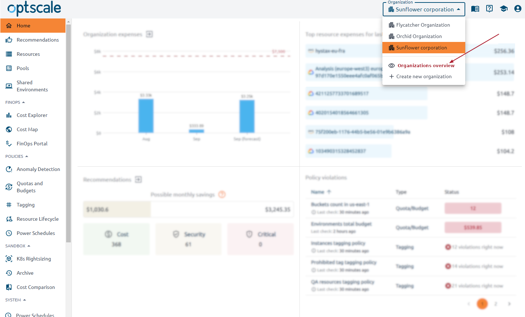Open the user profile icon

tap(518, 9)
